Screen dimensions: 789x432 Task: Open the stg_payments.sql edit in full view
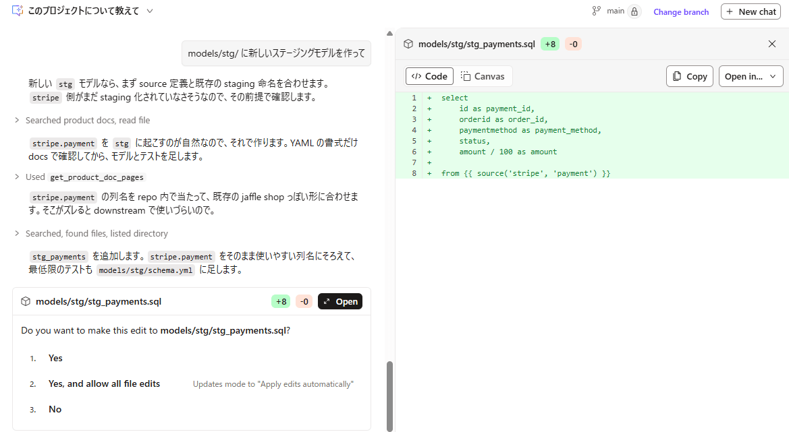tap(340, 301)
